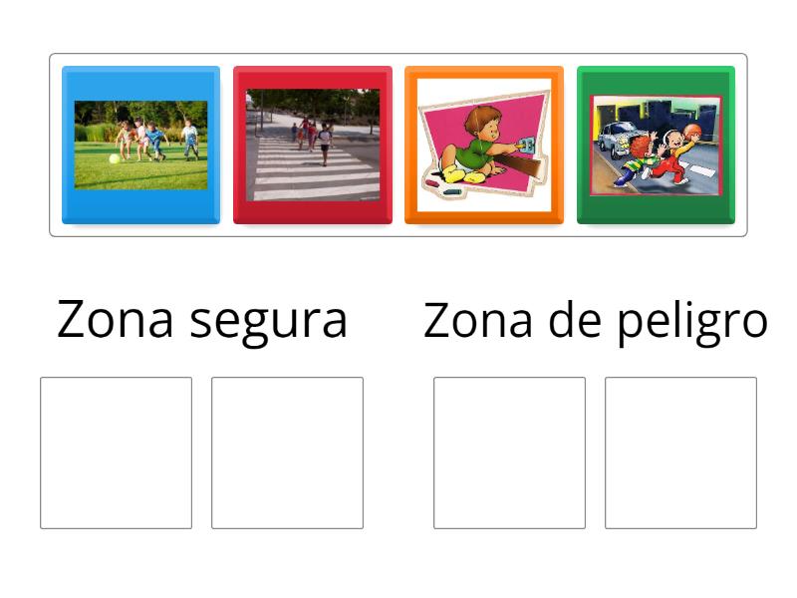797x598 pixels.
Task: Click the "Zona segura" category heading
Action: (x=204, y=317)
